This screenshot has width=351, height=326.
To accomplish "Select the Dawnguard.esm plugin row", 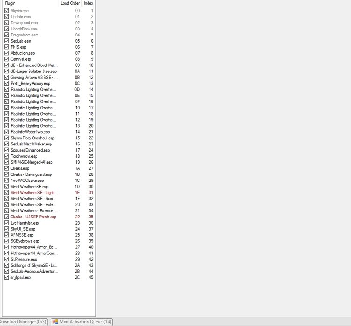I will (x=49, y=23).
